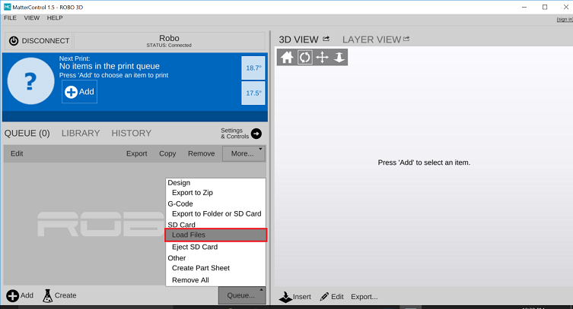Click the home view icon in 3D toolbar
The width and height of the screenshot is (573, 309).
click(x=287, y=57)
